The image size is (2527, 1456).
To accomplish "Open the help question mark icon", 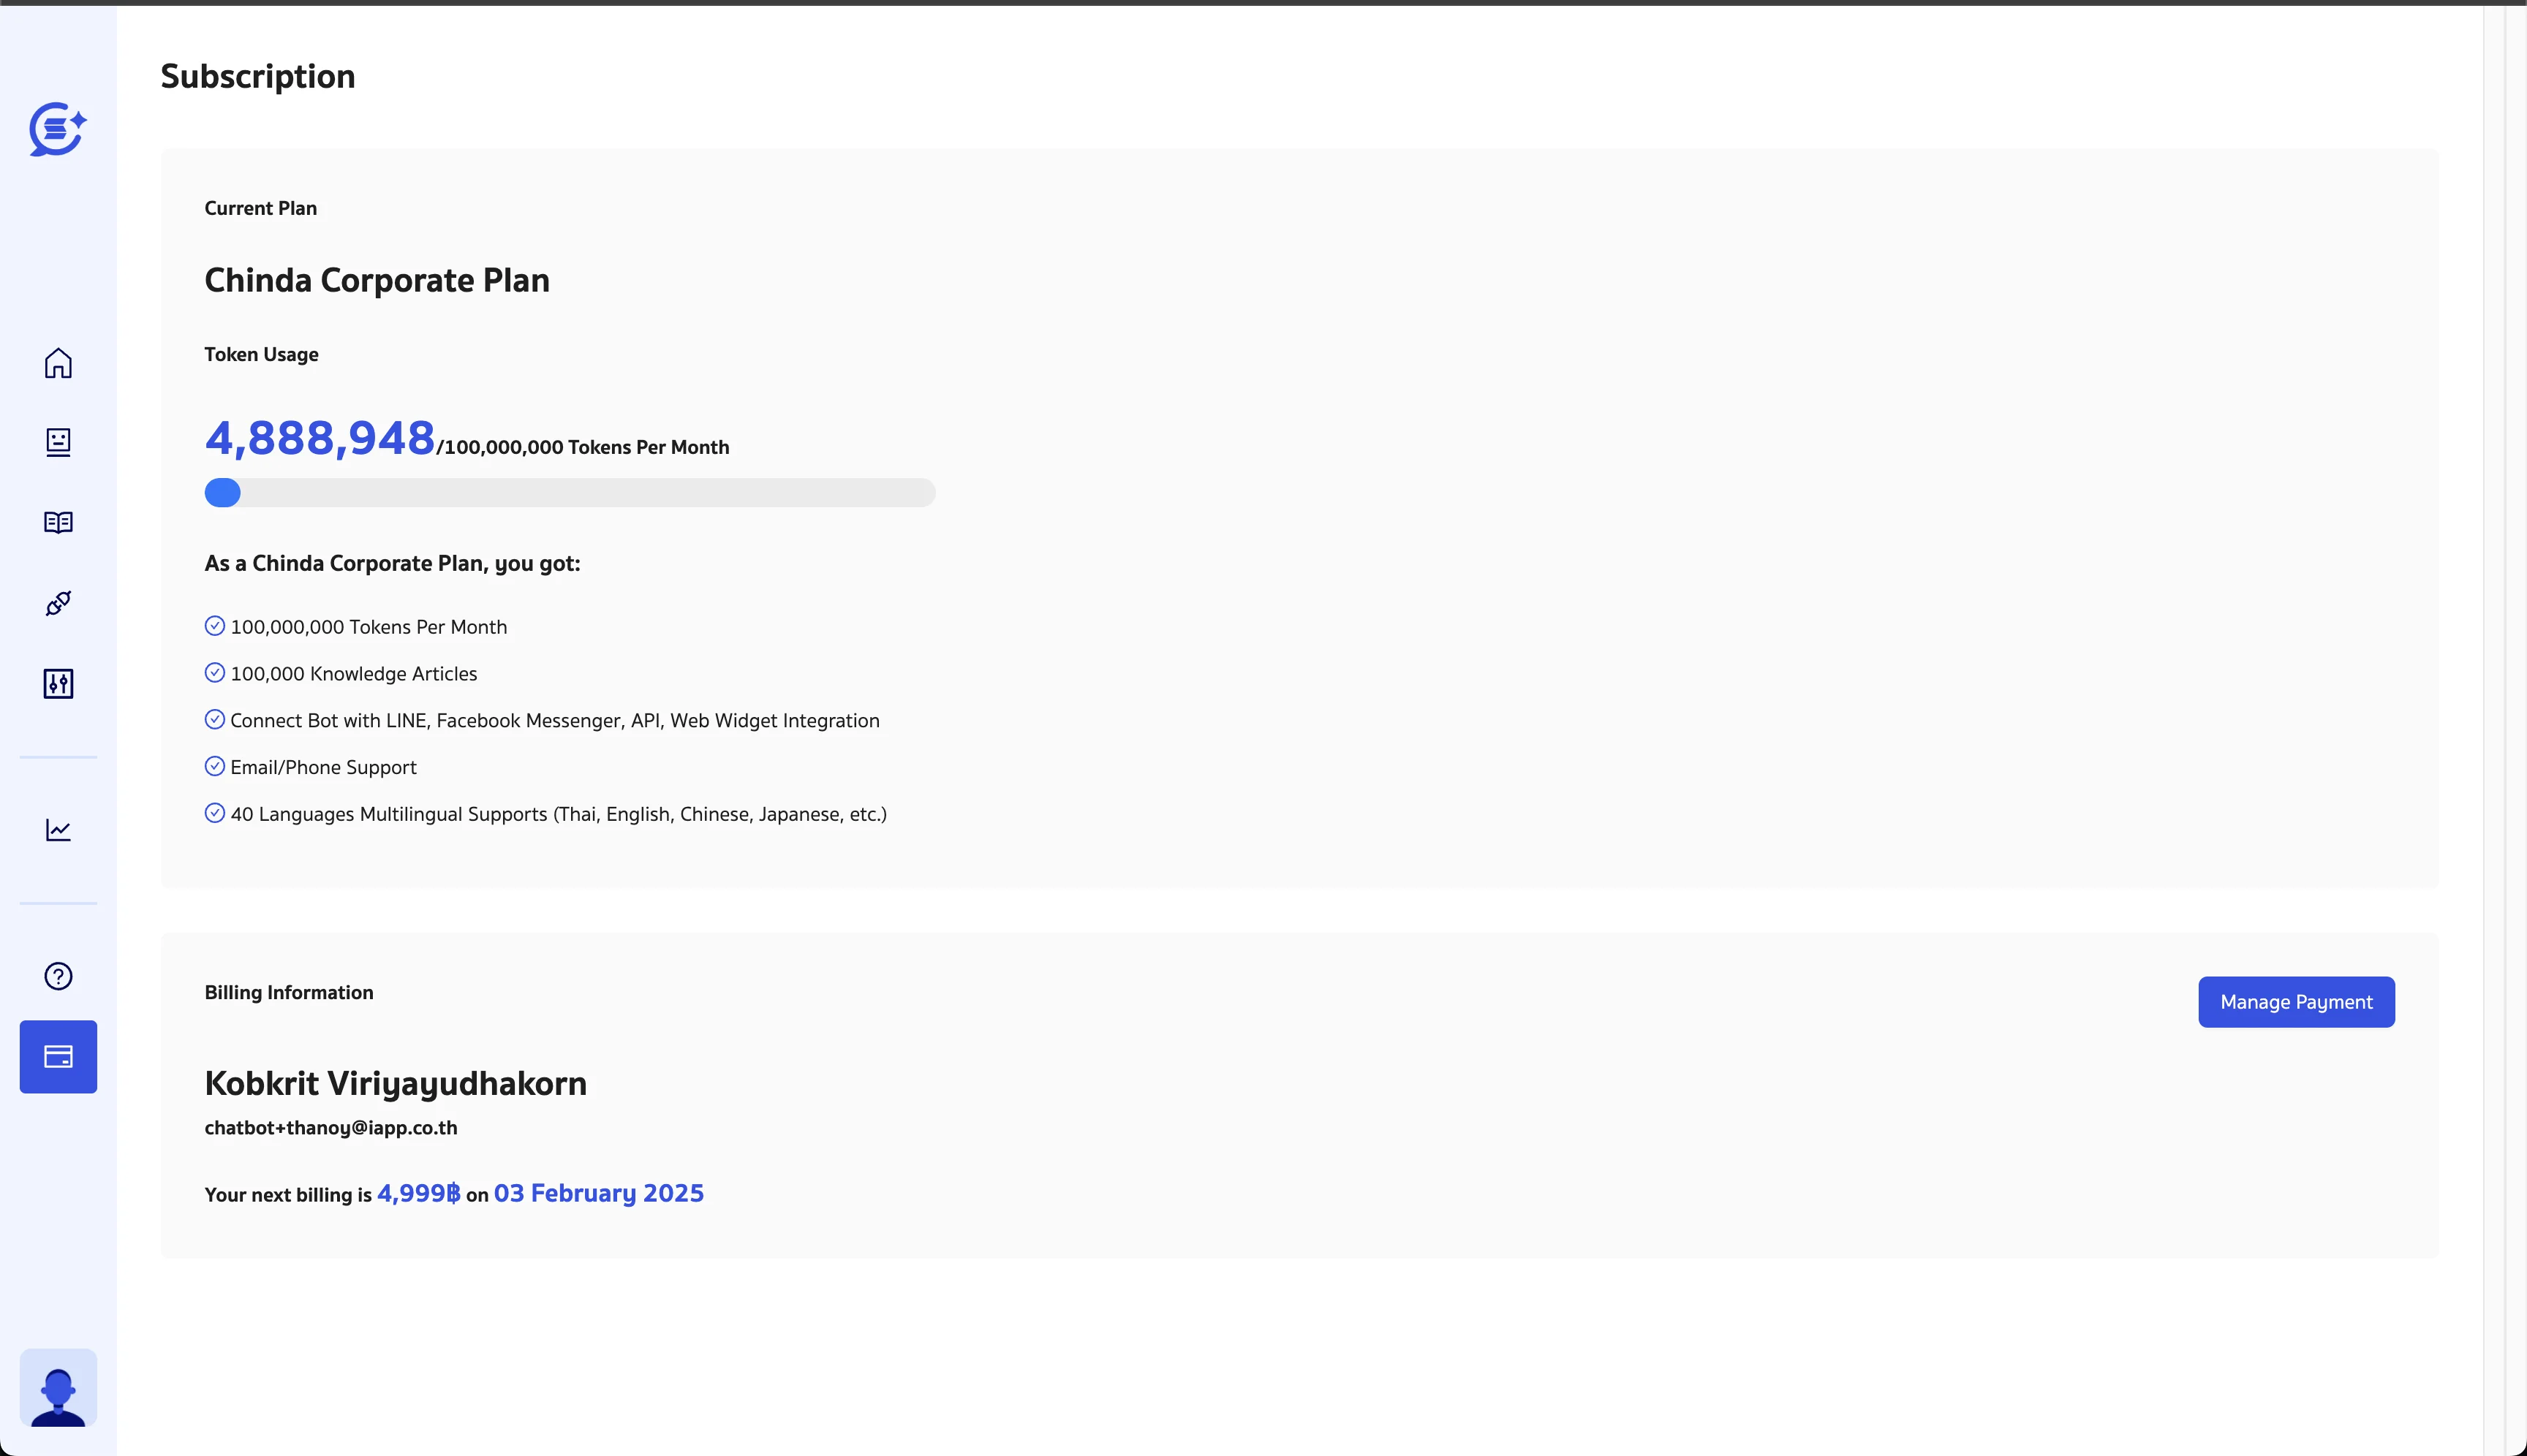I will pyautogui.click(x=58, y=976).
